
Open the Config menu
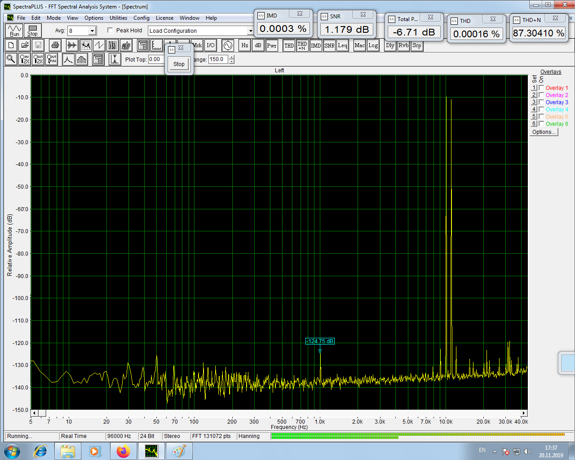click(142, 18)
